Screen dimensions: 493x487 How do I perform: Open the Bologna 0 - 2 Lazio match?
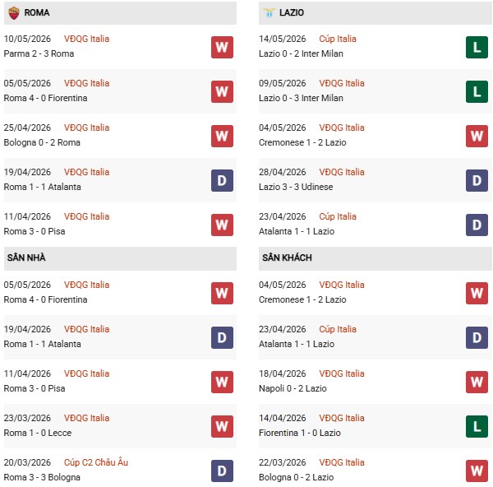tap(296, 477)
